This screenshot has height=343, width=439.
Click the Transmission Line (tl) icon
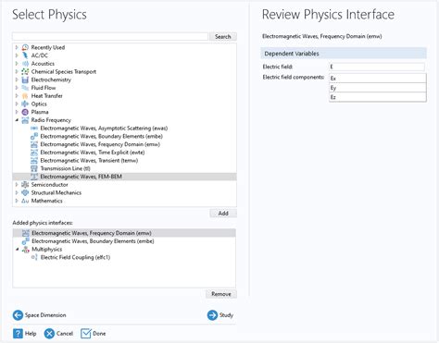pos(34,168)
